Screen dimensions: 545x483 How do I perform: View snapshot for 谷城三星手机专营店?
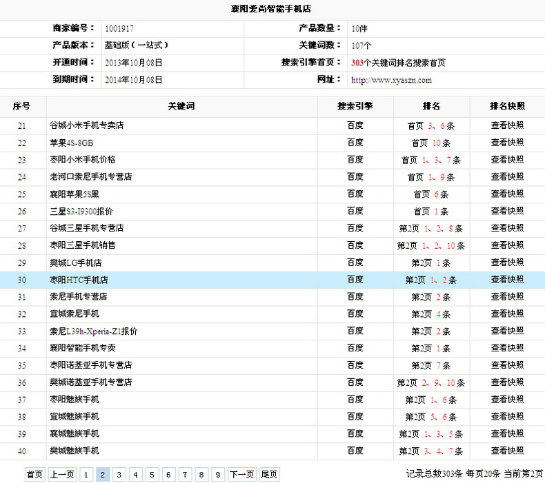click(x=507, y=228)
